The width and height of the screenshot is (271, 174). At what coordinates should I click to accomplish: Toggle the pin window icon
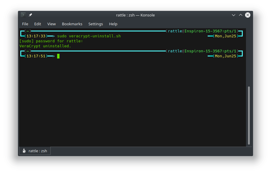[x=30, y=15]
